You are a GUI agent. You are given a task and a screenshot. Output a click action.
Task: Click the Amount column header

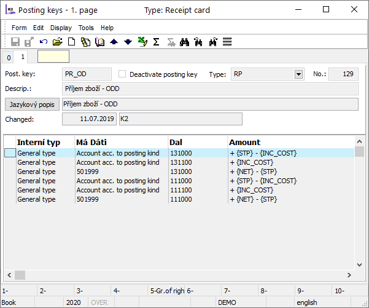pyautogui.click(x=245, y=142)
